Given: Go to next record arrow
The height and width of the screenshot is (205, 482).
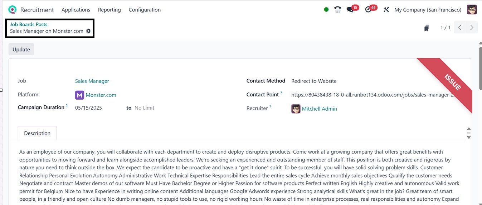Looking at the screenshot, I should 472,27.
